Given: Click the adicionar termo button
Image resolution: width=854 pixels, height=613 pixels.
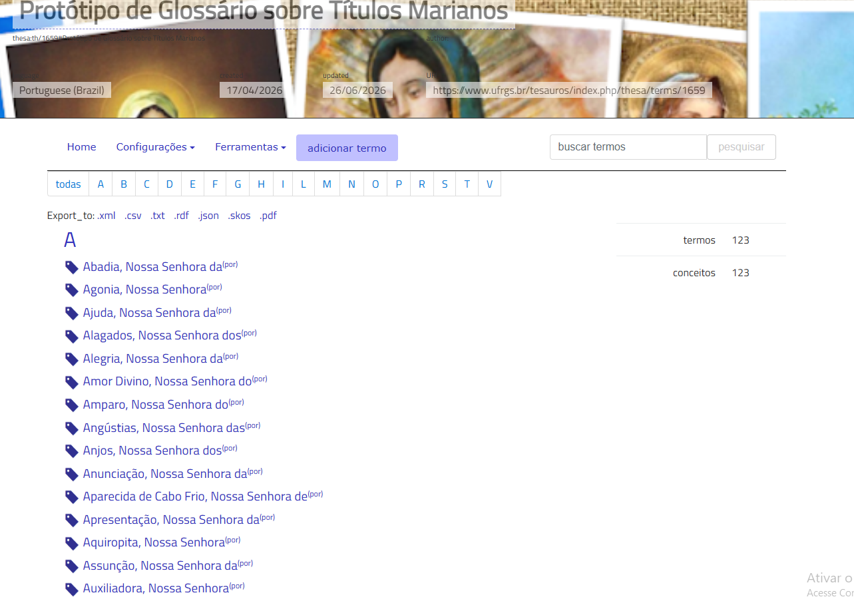Looking at the screenshot, I should point(347,148).
